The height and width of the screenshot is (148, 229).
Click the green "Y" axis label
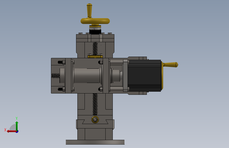click(17, 118)
